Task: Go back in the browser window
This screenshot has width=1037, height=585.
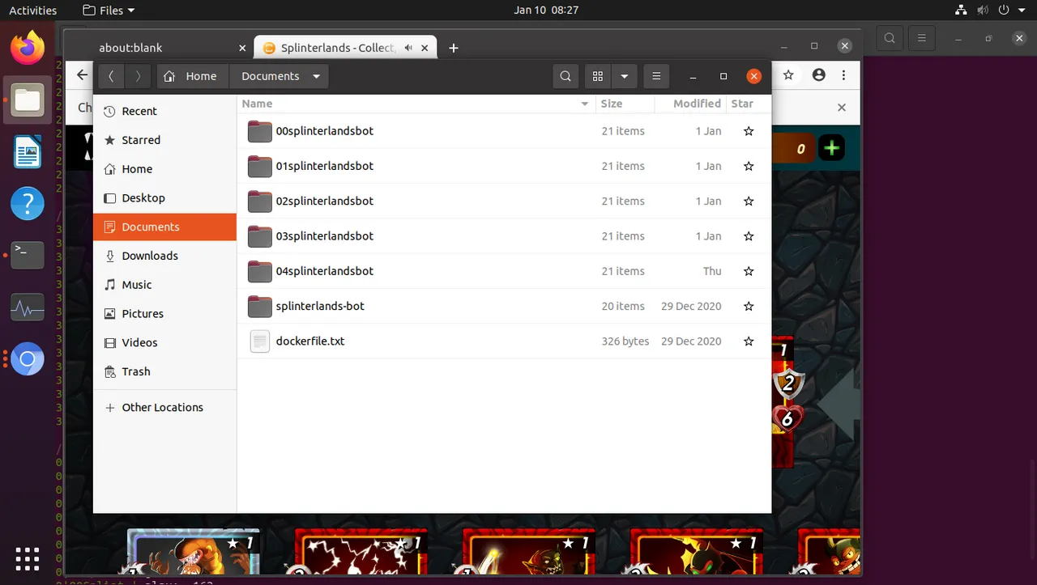Action: tap(82, 74)
